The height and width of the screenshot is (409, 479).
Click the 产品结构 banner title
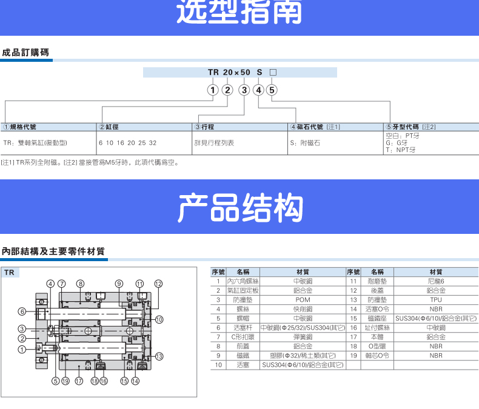click(239, 208)
